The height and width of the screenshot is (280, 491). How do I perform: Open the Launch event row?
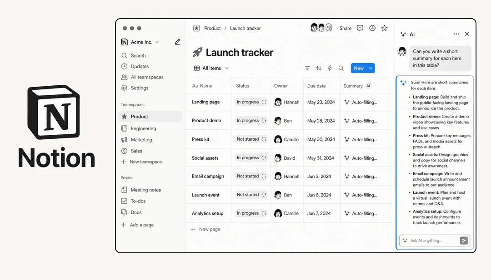(x=205, y=195)
